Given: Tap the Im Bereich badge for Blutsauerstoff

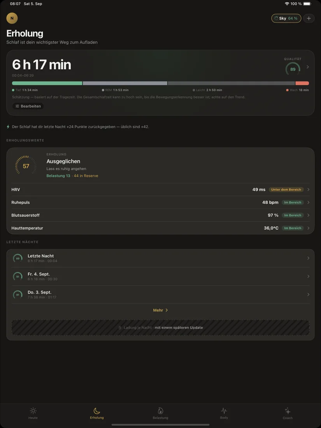Looking at the screenshot, I should point(293,215).
